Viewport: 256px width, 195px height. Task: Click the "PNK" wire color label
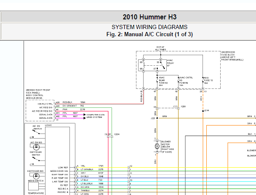click(65, 110)
